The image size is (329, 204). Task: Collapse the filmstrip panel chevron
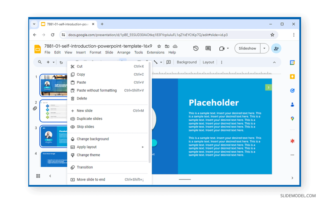(x=50, y=176)
